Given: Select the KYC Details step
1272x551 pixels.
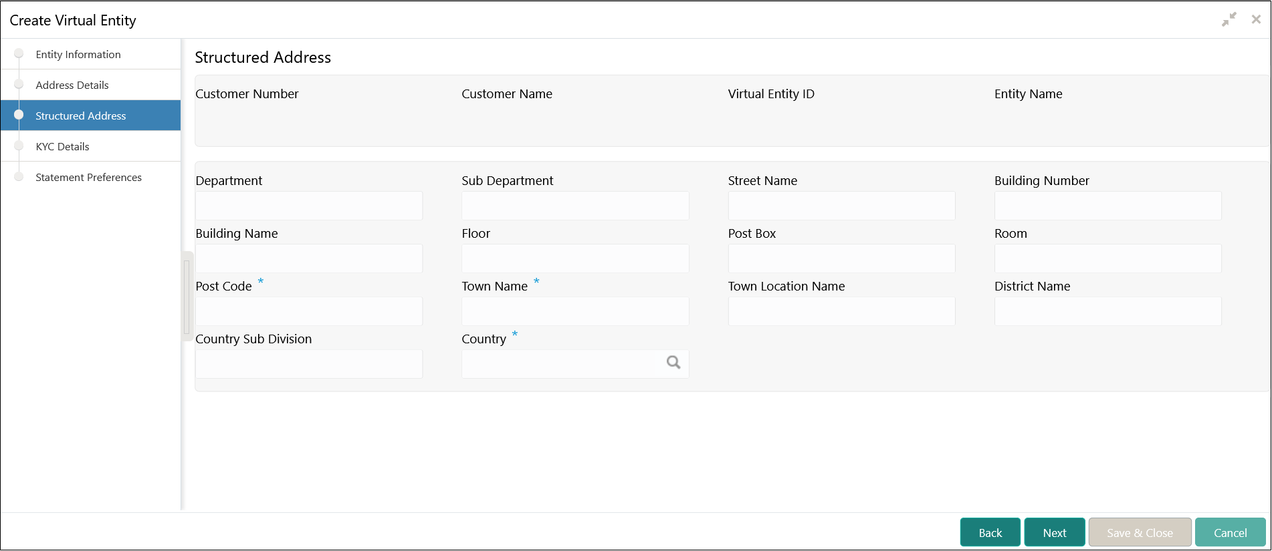Looking at the screenshot, I should (62, 147).
